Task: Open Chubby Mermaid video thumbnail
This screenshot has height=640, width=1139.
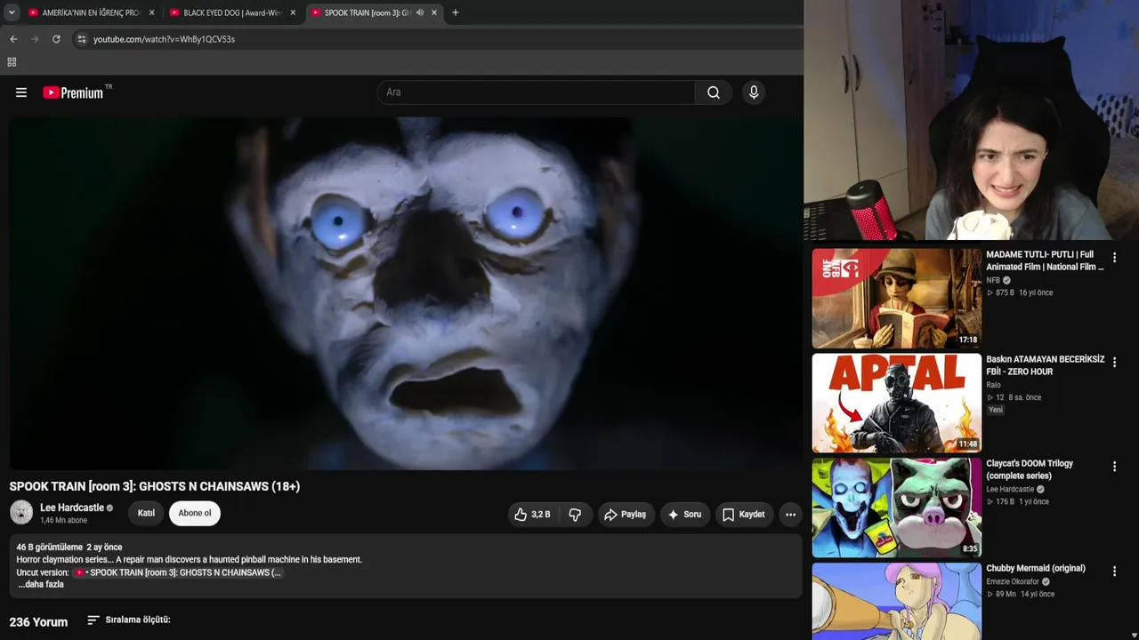Action: pyautogui.click(x=896, y=601)
